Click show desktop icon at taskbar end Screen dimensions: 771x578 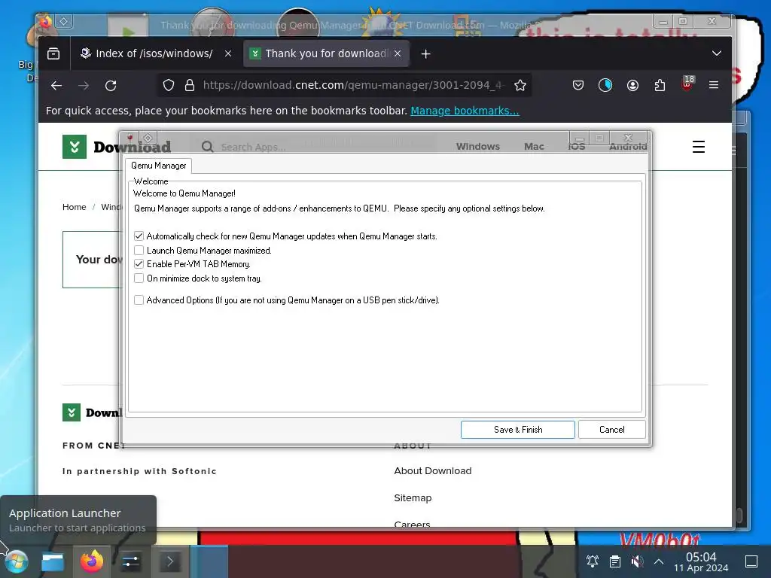pyautogui.click(x=751, y=561)
